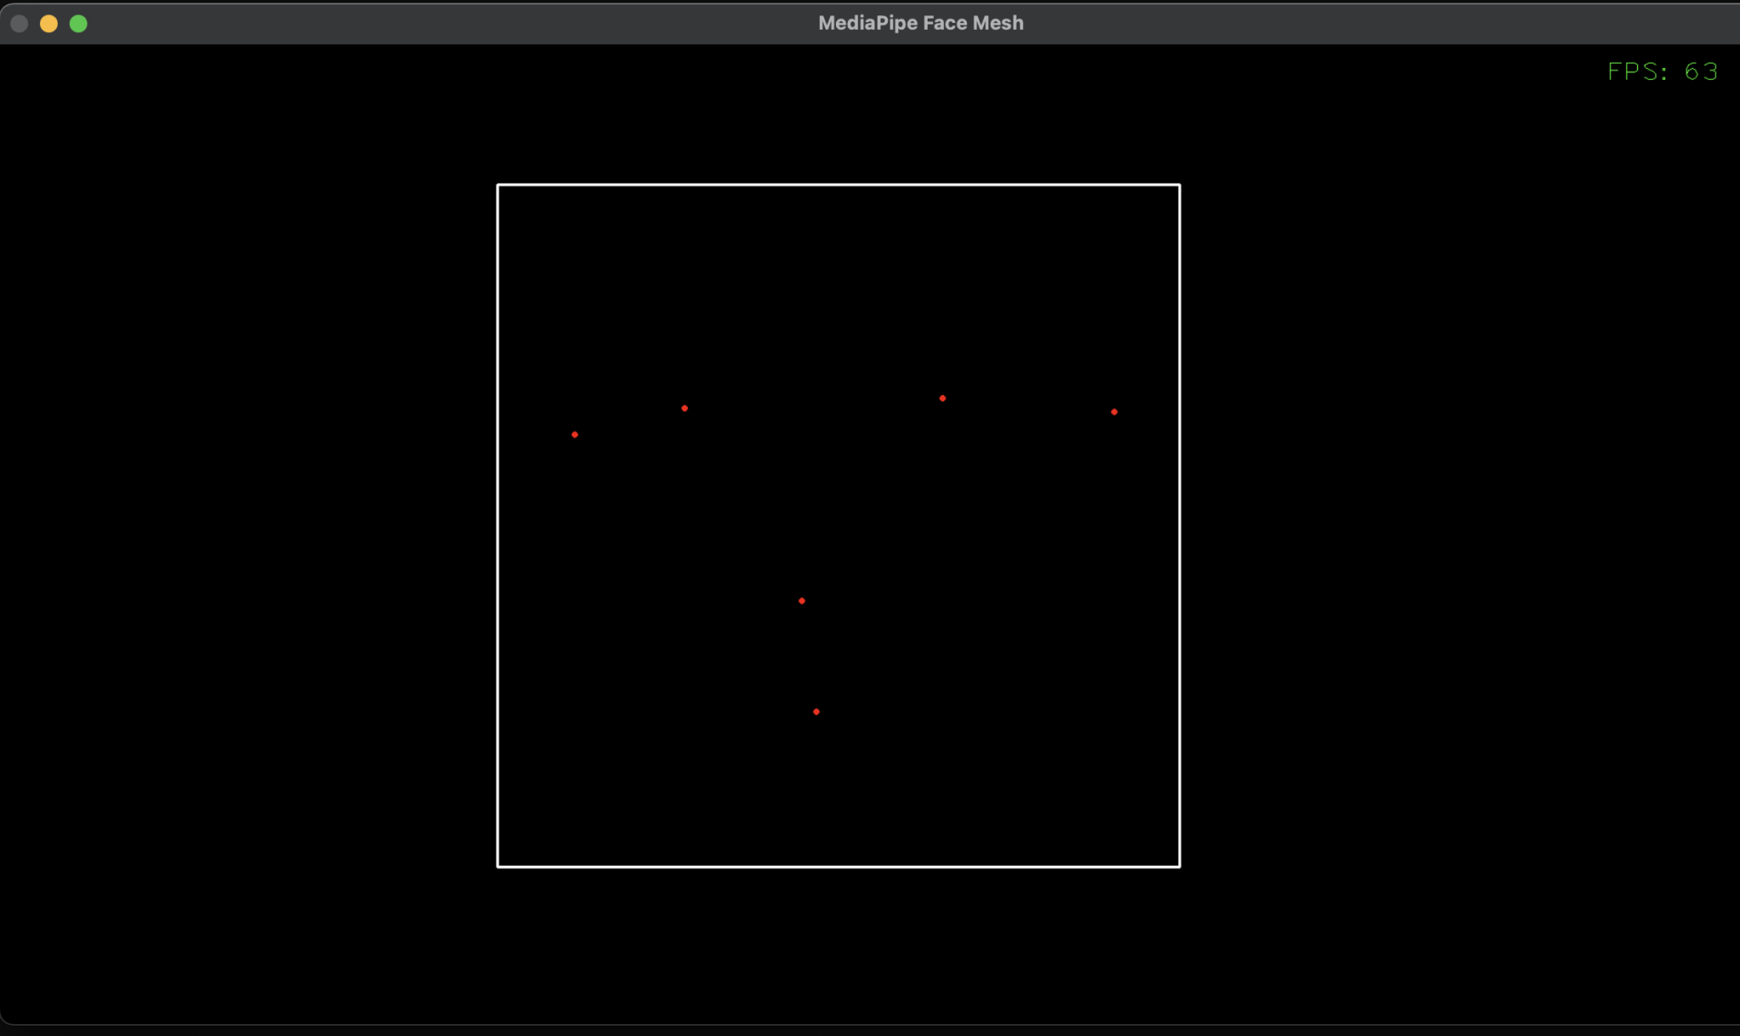This screenshot has height=1036, width=1740.
Task: Click the center of the face detection rectangle
Action: (x=839, y=525)
